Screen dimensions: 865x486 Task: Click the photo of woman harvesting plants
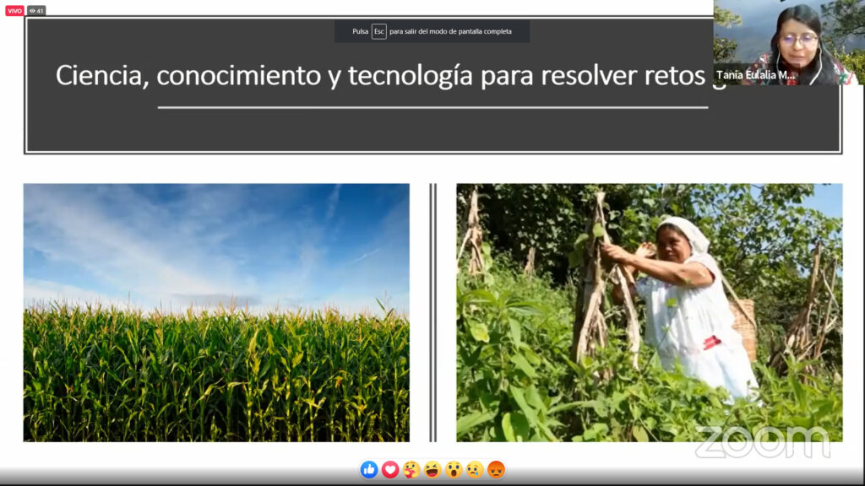pyautogui.click(x=649, y=312)
